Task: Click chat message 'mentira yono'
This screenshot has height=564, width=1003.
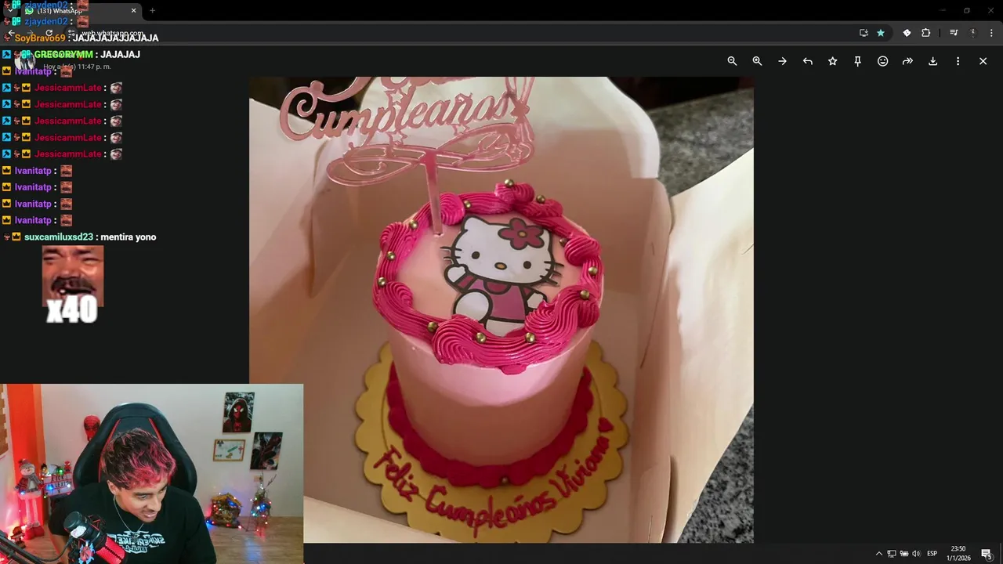Action: tap(129, 237)
